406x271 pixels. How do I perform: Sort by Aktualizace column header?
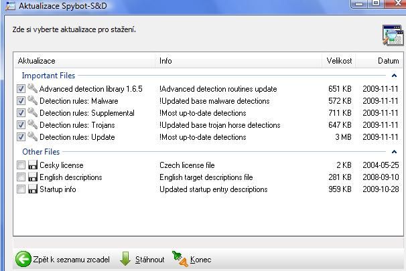click(x=84, y=61)
